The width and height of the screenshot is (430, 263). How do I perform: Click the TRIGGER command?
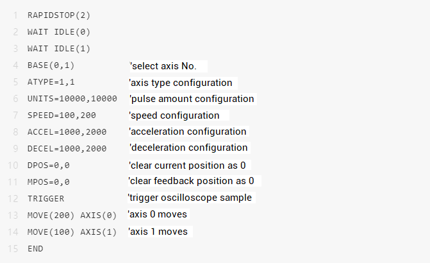click(x=45, y=198)
